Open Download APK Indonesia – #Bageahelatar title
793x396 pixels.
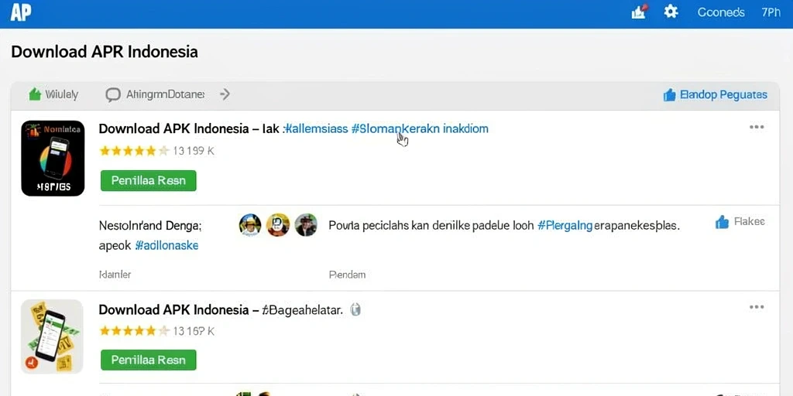pos(221,309)
